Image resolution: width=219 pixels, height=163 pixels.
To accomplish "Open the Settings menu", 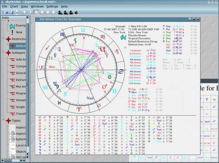I will click(52, 7).
